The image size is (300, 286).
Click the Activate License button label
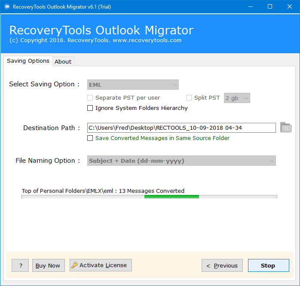103,265
